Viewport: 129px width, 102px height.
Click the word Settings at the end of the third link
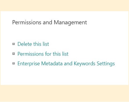(106, 64)
